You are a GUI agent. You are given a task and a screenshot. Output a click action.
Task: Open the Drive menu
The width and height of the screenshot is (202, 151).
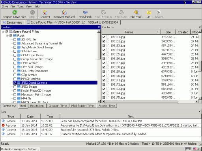5,6
